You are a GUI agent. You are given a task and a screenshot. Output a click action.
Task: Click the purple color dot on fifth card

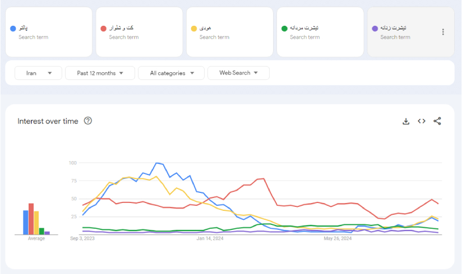375,29
